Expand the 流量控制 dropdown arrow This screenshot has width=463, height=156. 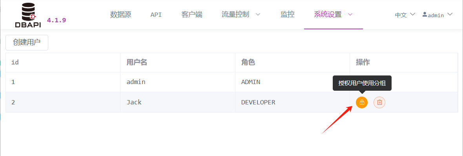coord(258,14)
